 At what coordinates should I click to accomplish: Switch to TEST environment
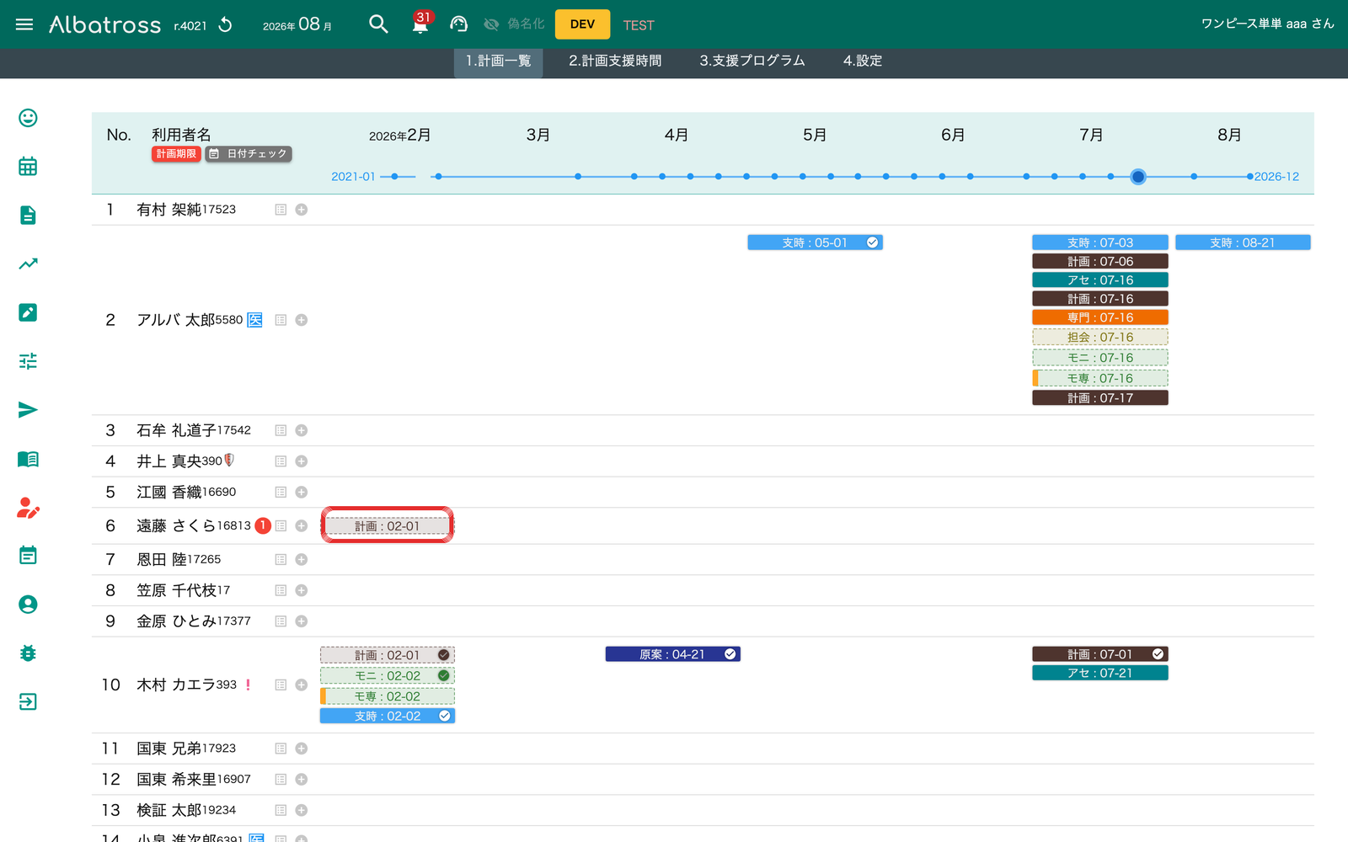pyautogui.click(x=639, y=25)
